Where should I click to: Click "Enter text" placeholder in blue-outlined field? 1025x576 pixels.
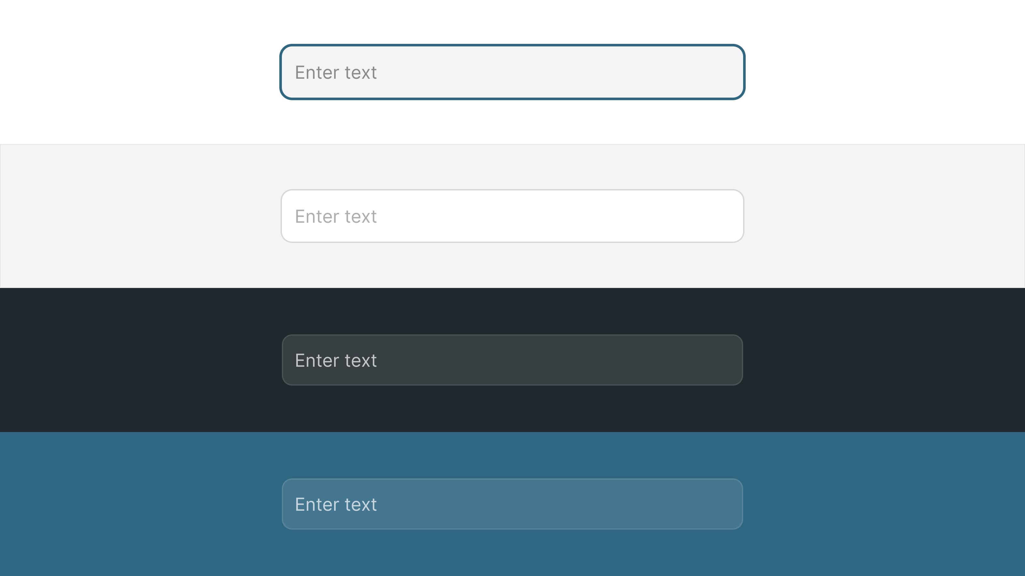click(x=335, y=72)
